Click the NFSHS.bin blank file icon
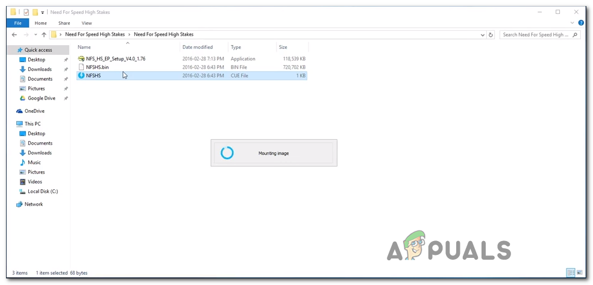Viewport: 593px width, 285px height. coord(81,67)
